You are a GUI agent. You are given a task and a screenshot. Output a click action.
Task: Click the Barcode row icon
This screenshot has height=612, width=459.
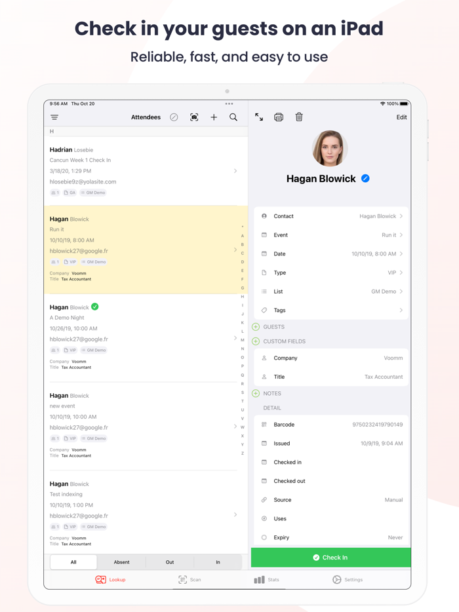tap(264, 424)
